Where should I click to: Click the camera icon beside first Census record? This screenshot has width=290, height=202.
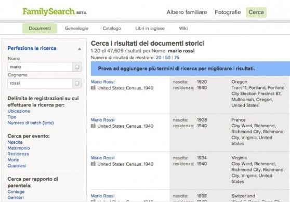pos(93,88)
